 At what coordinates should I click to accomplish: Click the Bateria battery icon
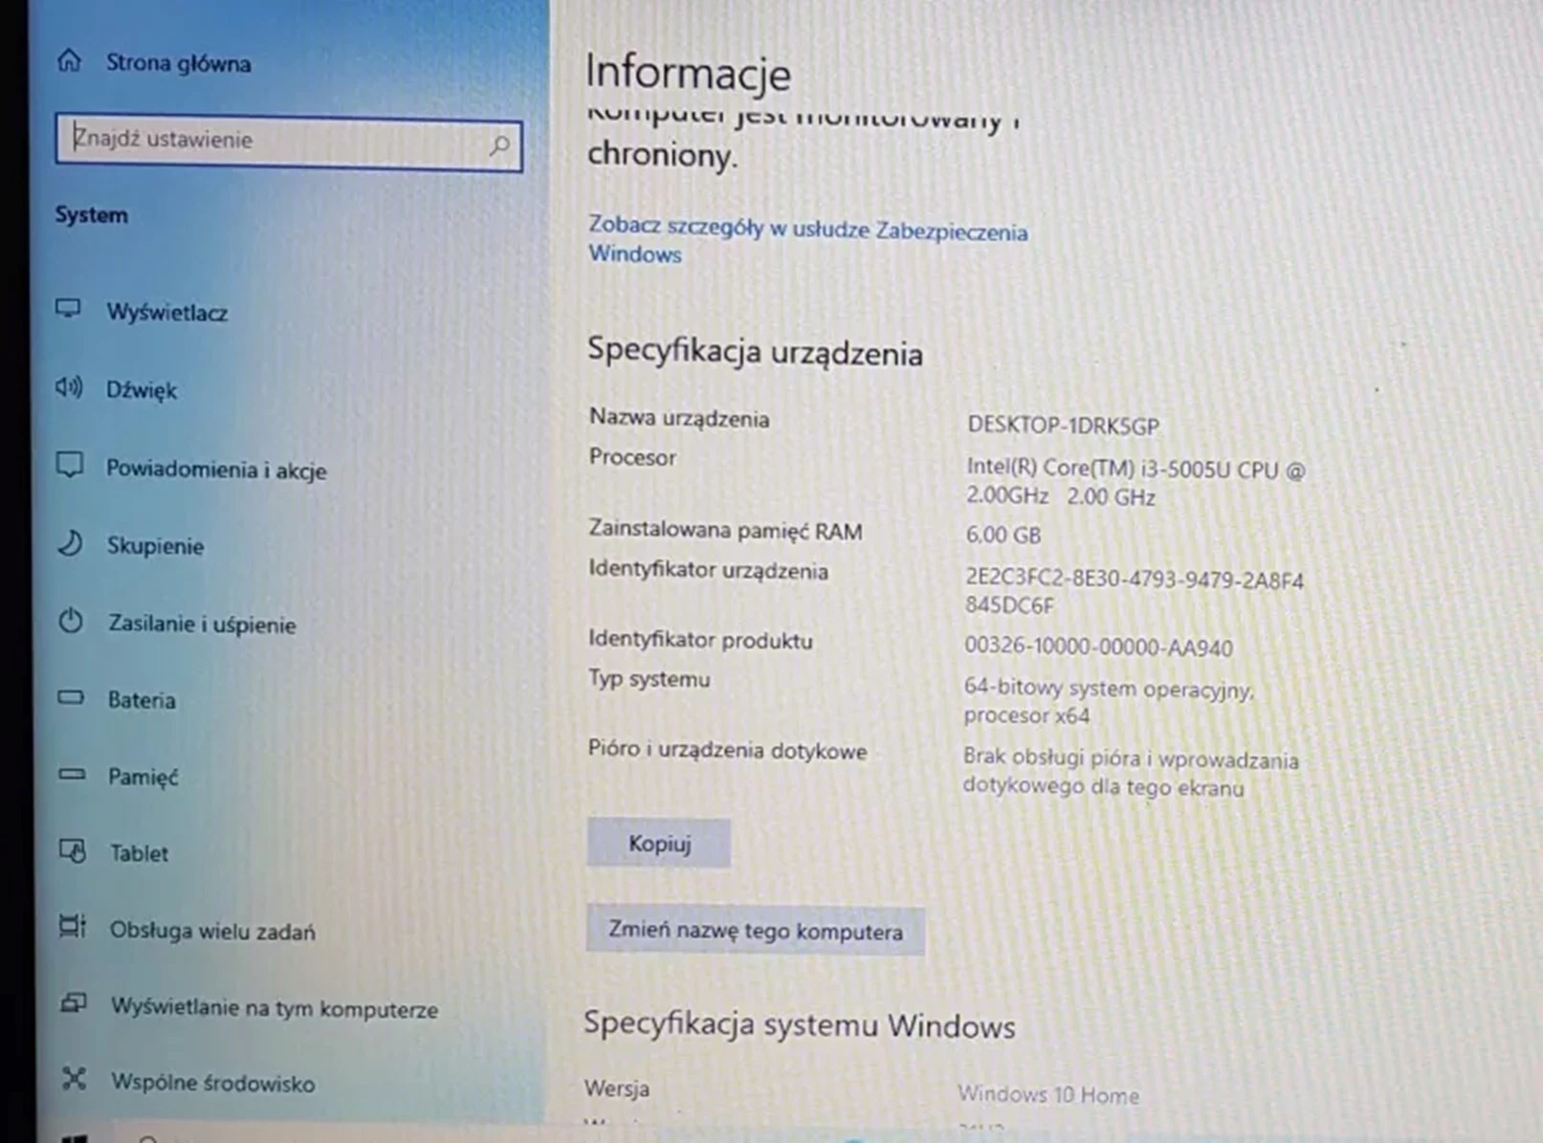point(71,698)
